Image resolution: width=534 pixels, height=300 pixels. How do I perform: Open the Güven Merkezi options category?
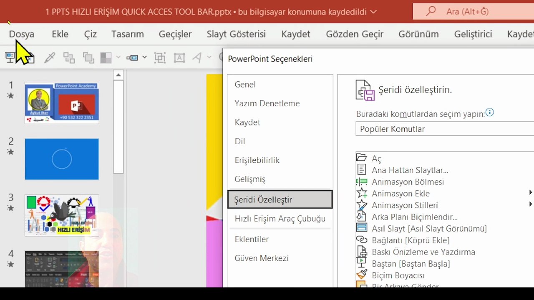tap(280, 258)
